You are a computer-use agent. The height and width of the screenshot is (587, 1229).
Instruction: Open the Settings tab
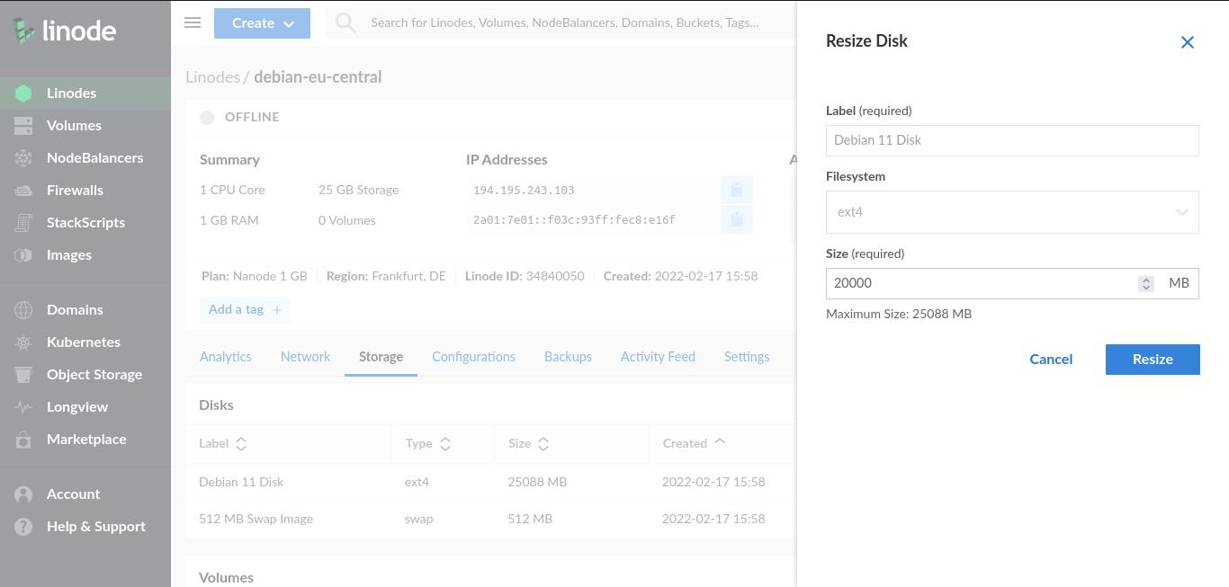[x=747, y=357]
